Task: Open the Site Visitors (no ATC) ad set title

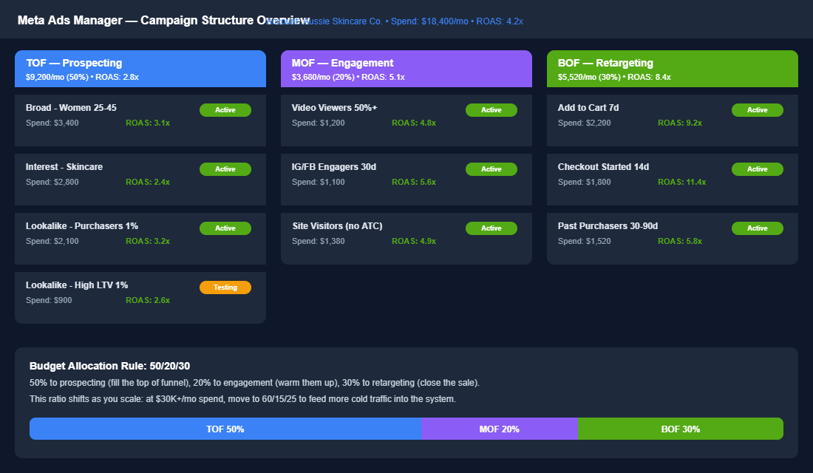Action: click(x=337, y=226)
